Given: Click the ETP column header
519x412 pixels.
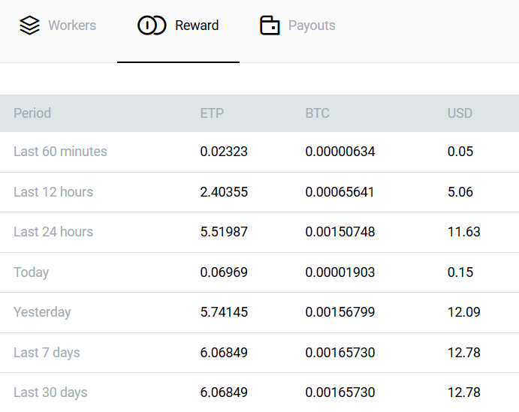Looking at the screenshot, I should click(212, 113).
